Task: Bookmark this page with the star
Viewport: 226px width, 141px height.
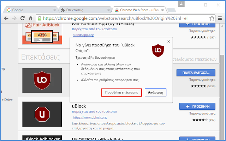Action: (x=212, y=18)
